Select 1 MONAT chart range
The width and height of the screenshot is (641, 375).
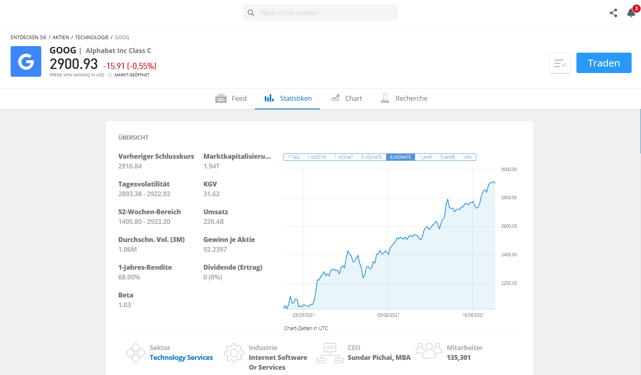344,157
